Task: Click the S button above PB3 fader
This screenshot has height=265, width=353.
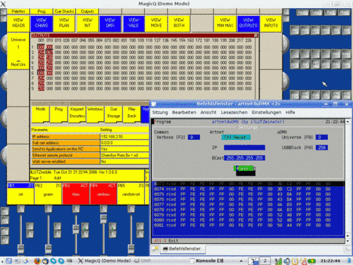Action: (x=76, y=209)
